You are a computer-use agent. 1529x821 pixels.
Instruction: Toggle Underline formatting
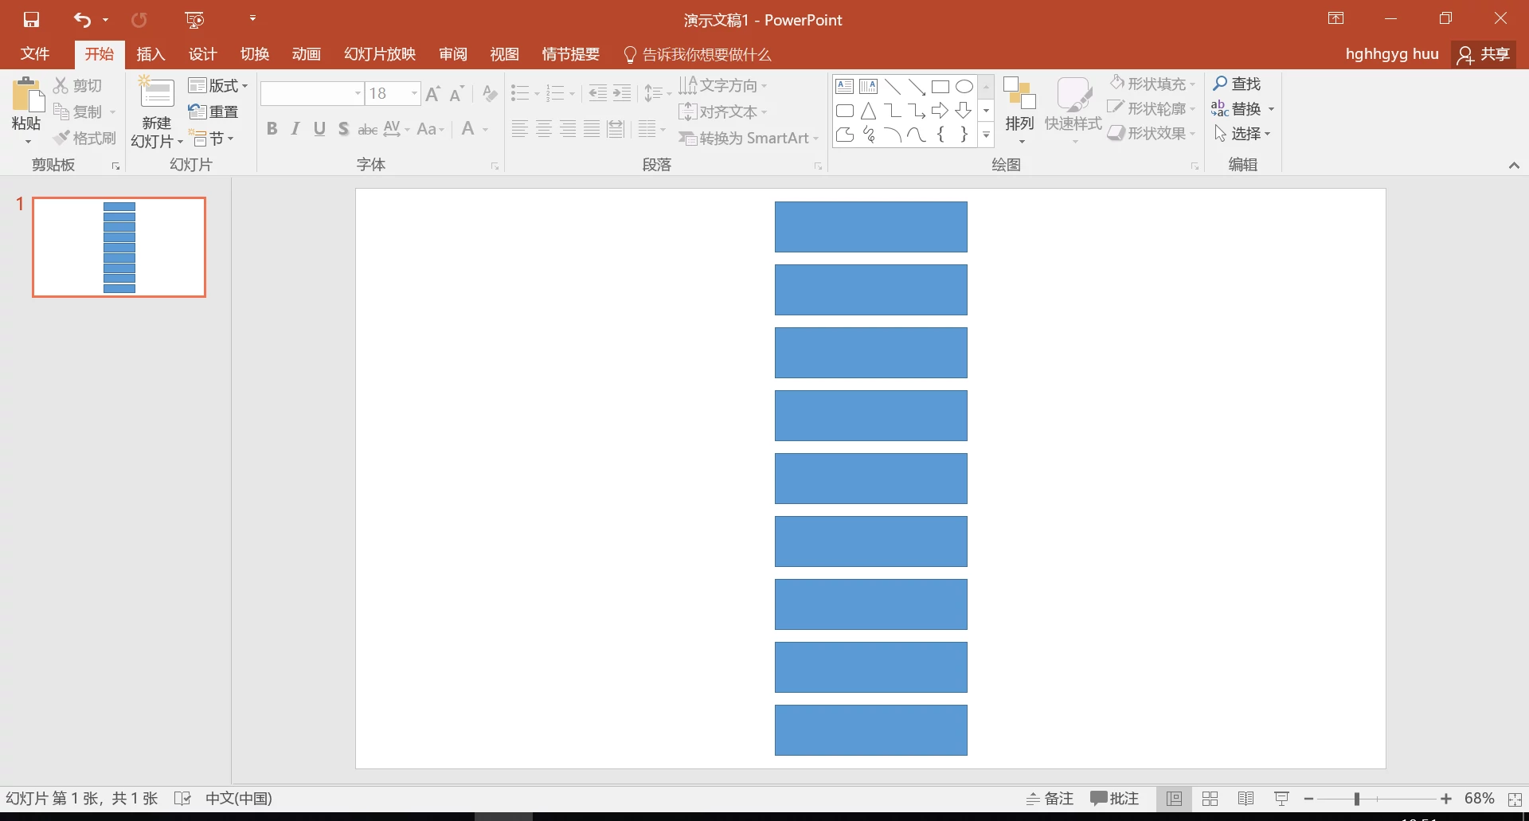tap(319, 129)
